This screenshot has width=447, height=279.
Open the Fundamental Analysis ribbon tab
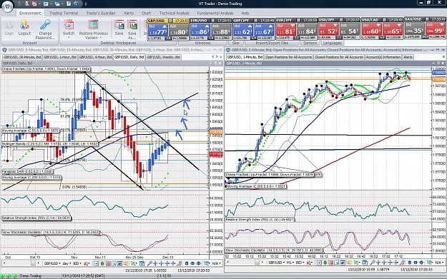(215, 13)
